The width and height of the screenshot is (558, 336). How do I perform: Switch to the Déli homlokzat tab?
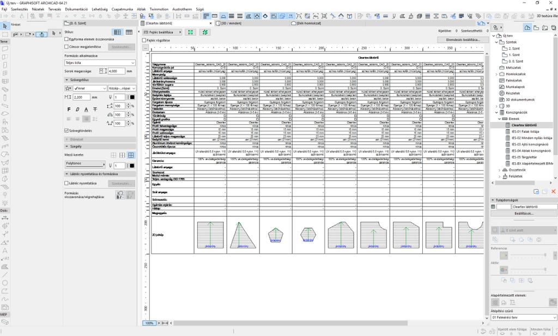point(308,23)
